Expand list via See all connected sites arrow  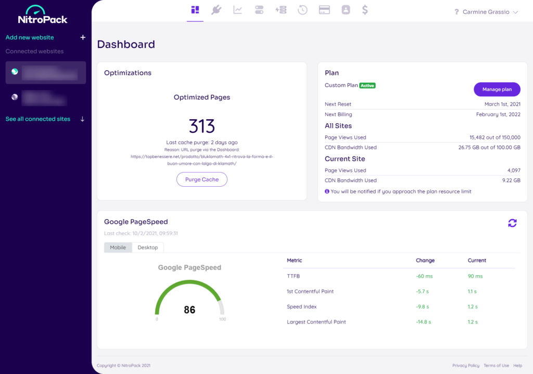click(82, 119)
